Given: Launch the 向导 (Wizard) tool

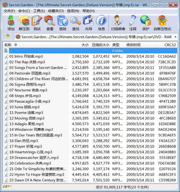Looking at the screenshot, I should [88, 23].
